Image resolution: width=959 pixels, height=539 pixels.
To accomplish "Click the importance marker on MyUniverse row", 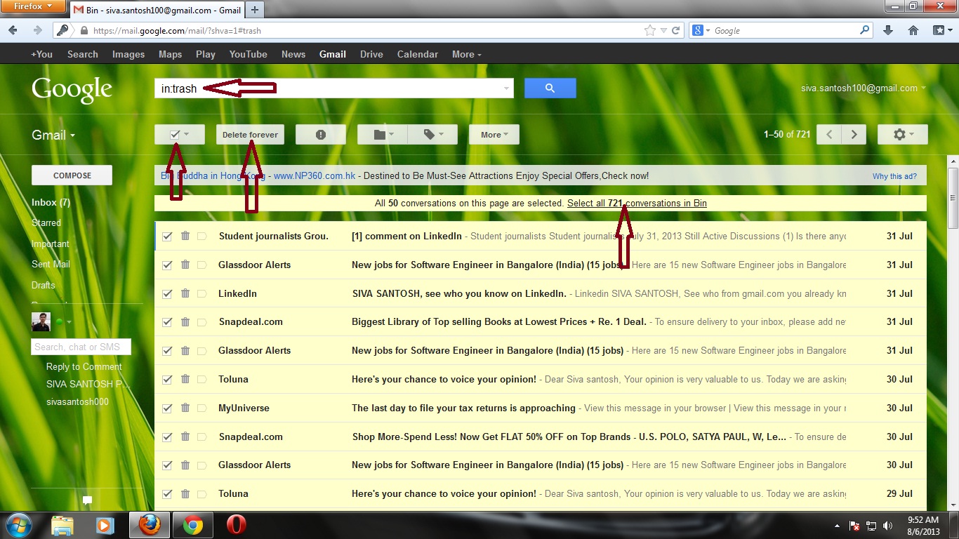I will [202, 408].
